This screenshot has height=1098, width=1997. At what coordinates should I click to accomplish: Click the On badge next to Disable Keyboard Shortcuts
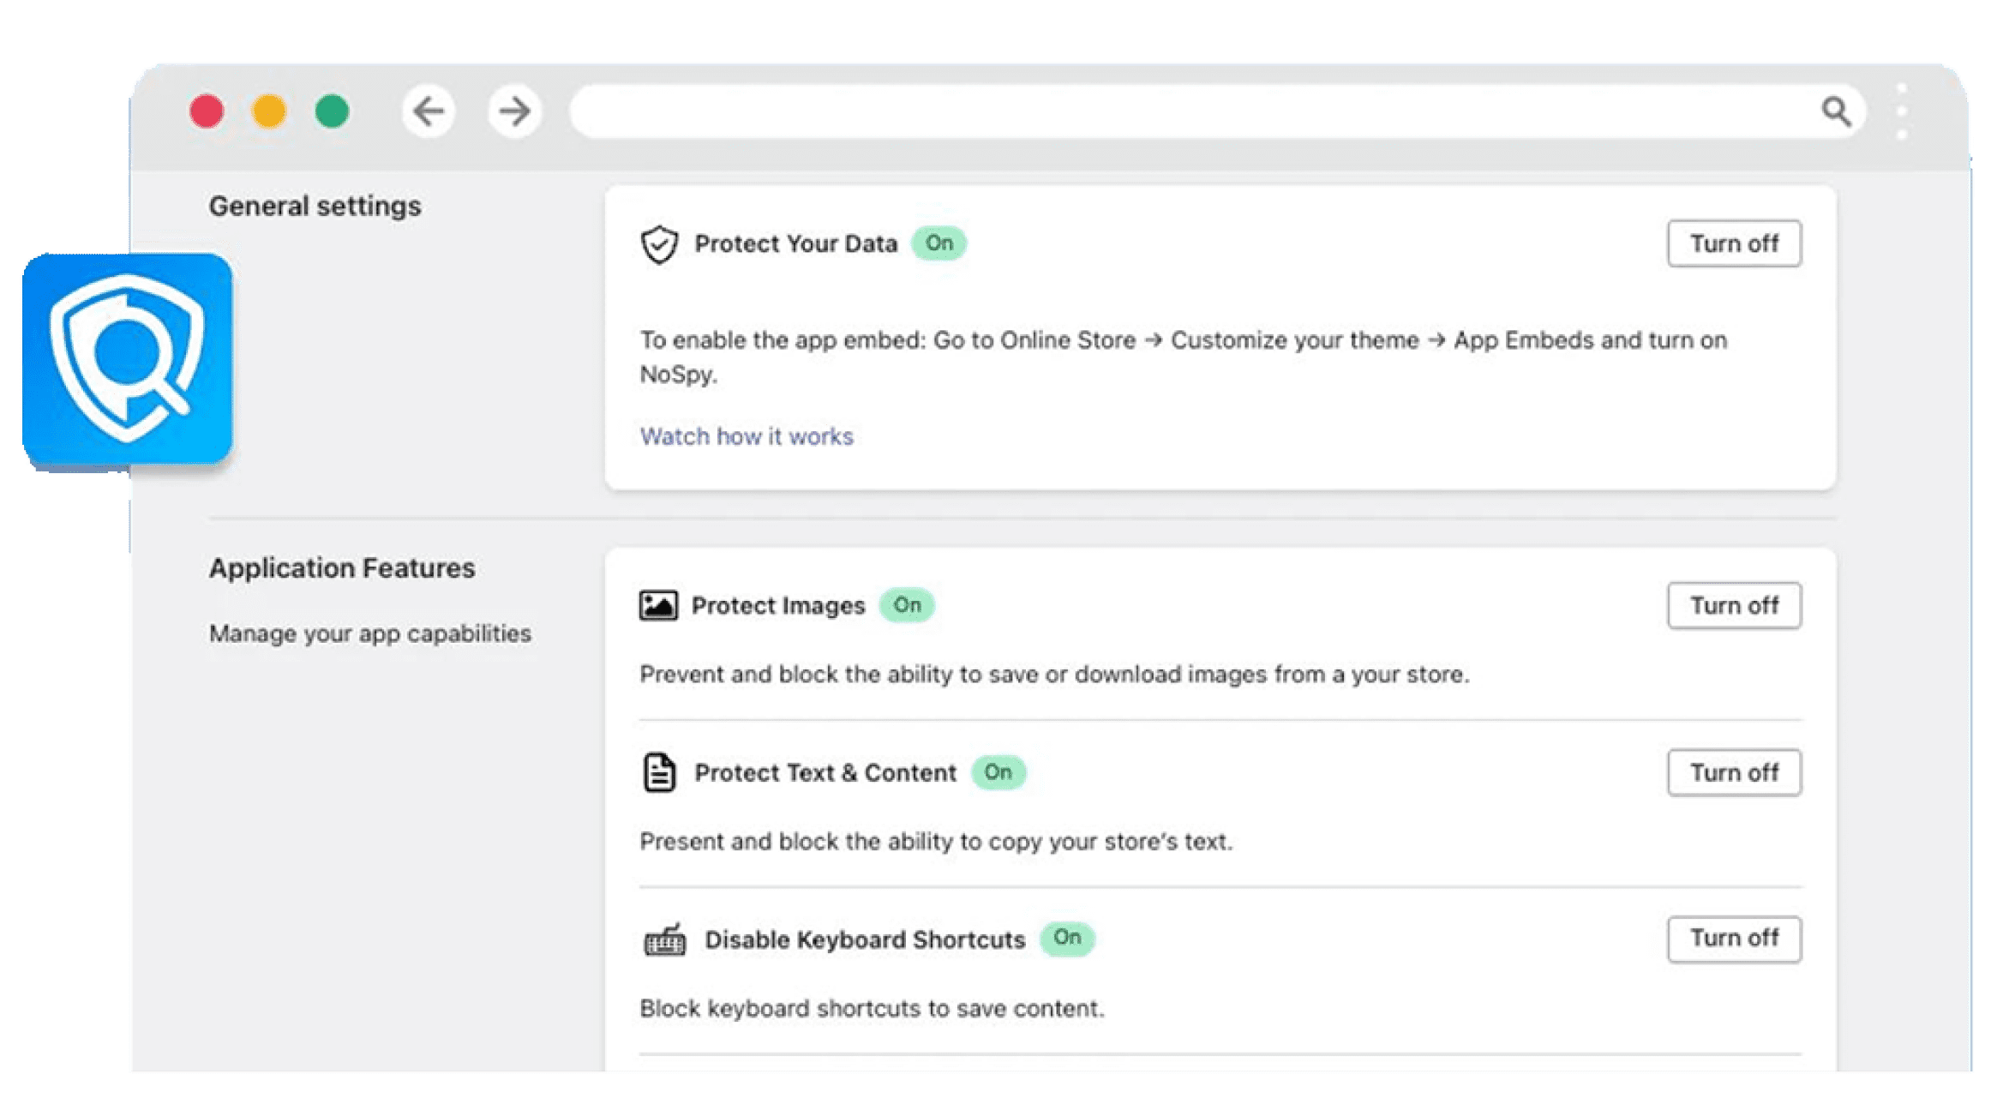pyautogui.click(x=1067, y=938)
